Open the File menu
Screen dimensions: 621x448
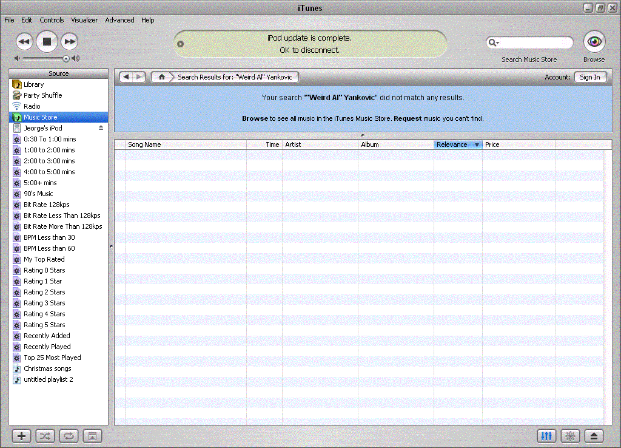(9, 20)
